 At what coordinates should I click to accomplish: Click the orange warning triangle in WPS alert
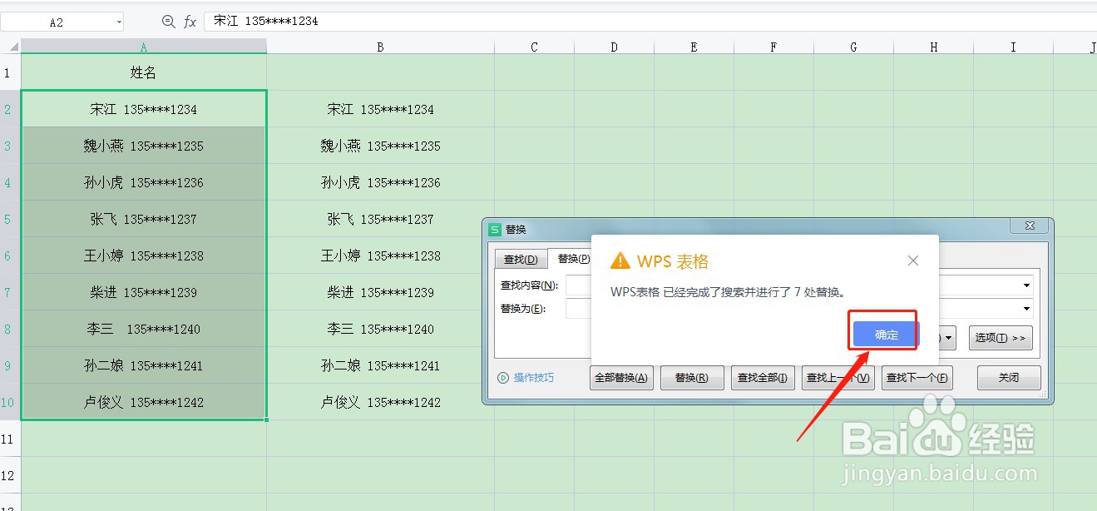click(x=620, y=261)
